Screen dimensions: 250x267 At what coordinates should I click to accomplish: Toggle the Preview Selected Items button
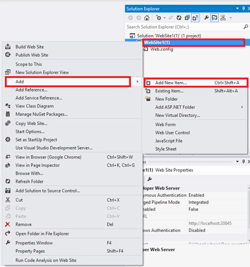pyautogui.click(x=215, y=18)
